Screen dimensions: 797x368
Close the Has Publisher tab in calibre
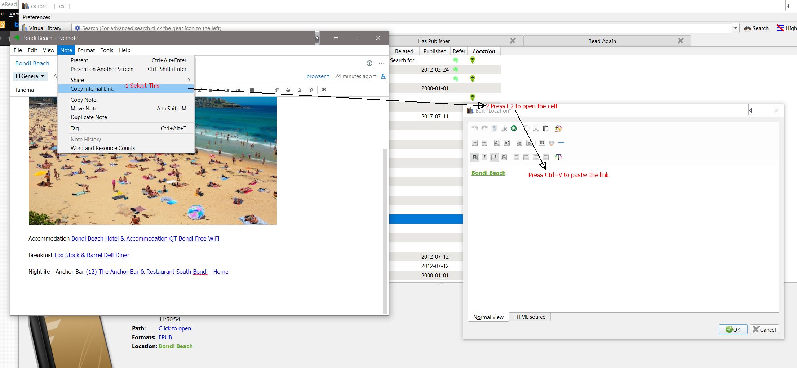513,41
